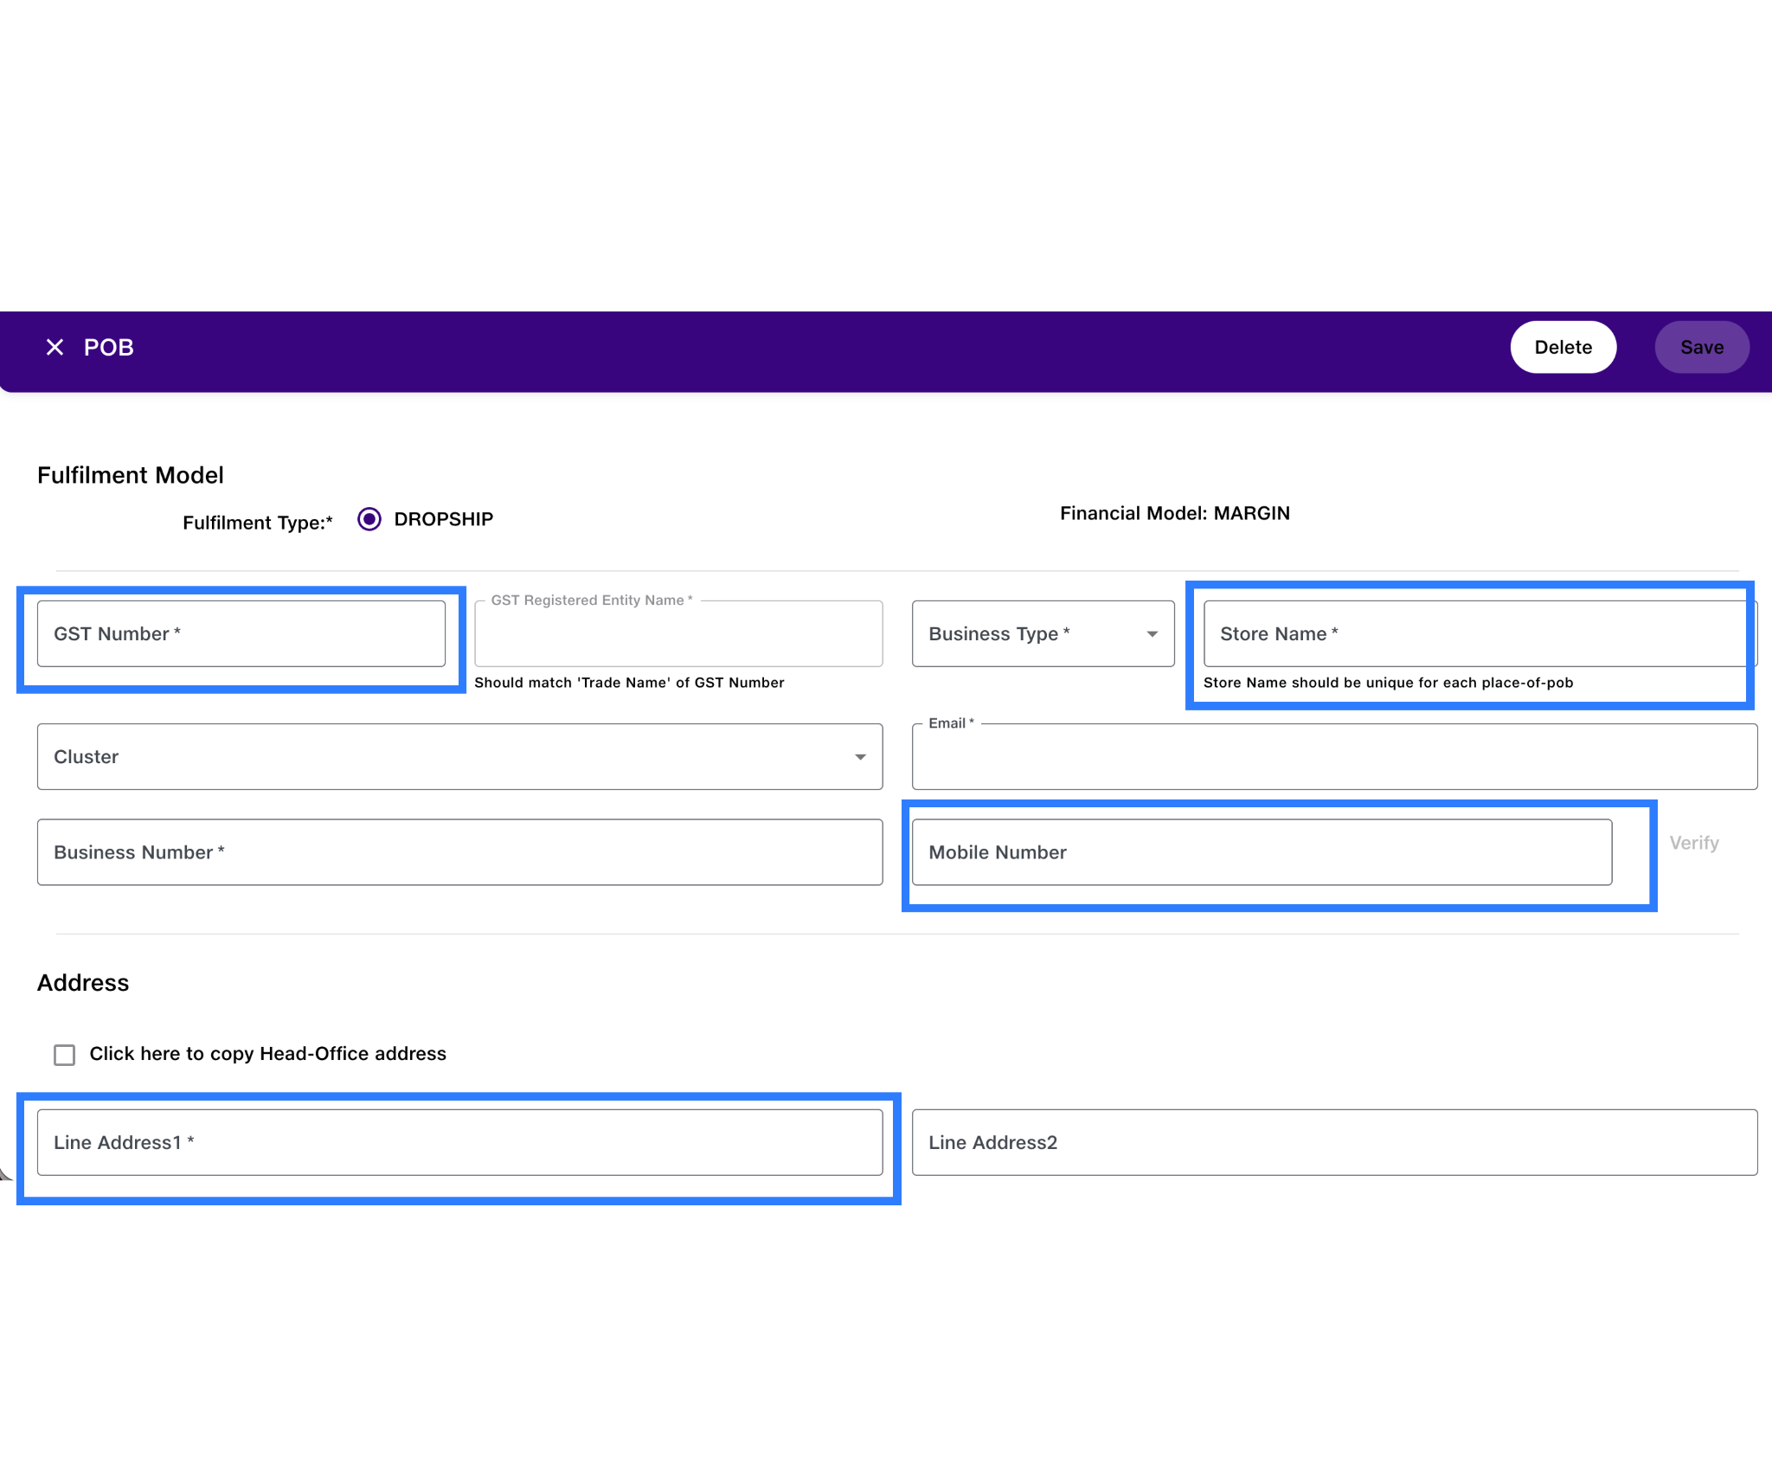Click the Verify link
The width and height of the screenshot is (1772, 1477).
coord(1693,843)
